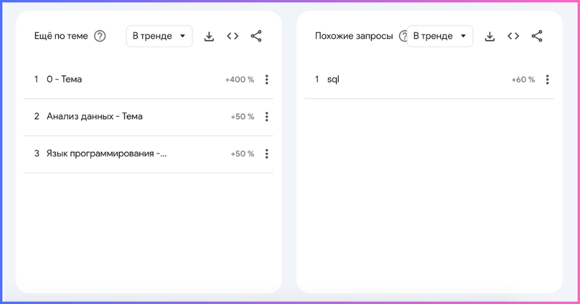This screenshot has height=304, width=580.
Task: Share the Похожие запросы card
Action: 537,36
